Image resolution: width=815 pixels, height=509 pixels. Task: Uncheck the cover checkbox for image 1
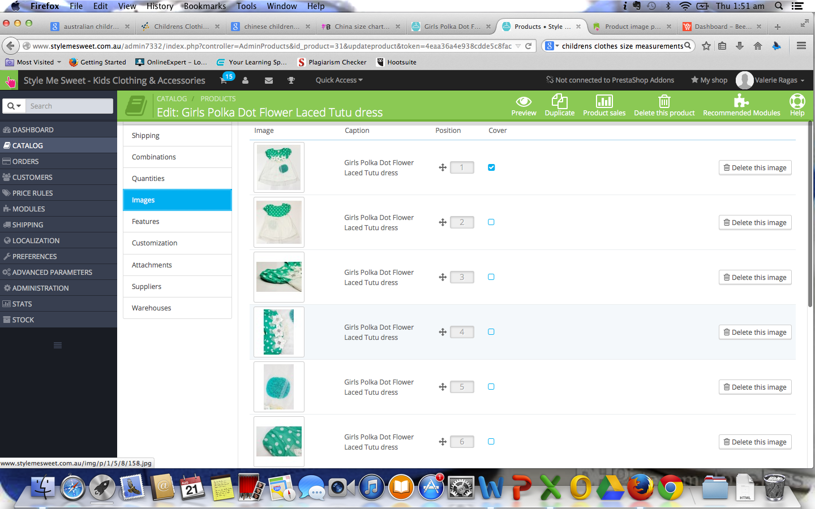point(491,167)
